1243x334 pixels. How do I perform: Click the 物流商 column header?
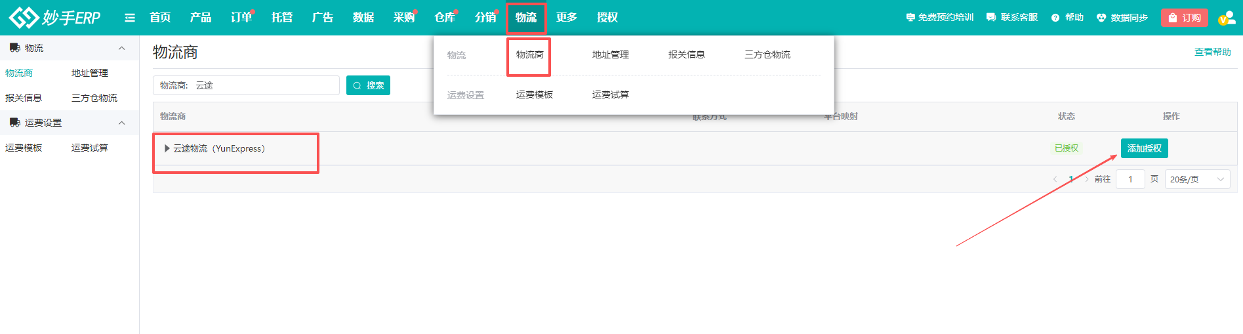[173, 117]
